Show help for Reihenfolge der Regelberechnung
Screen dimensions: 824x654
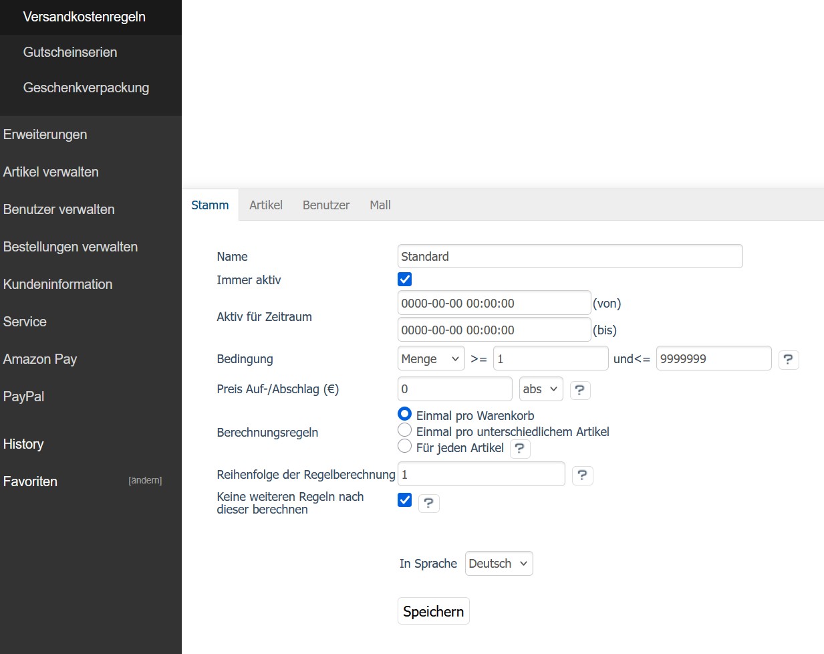[x=582, y=475]
